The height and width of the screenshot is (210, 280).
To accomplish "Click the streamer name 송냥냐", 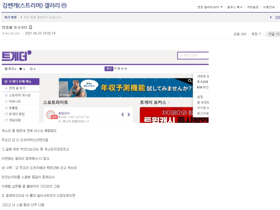I will click(x=64, y=113).
